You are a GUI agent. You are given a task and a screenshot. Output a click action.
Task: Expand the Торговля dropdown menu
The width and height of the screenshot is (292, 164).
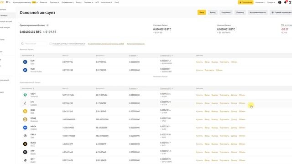point(54,2)
